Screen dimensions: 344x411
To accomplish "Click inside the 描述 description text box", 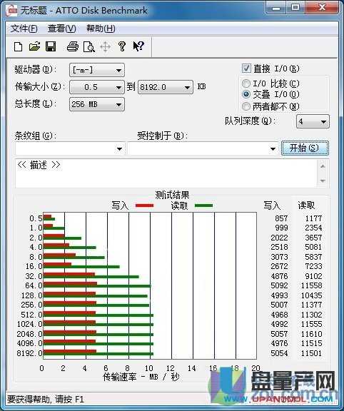I will coord(166,173).
